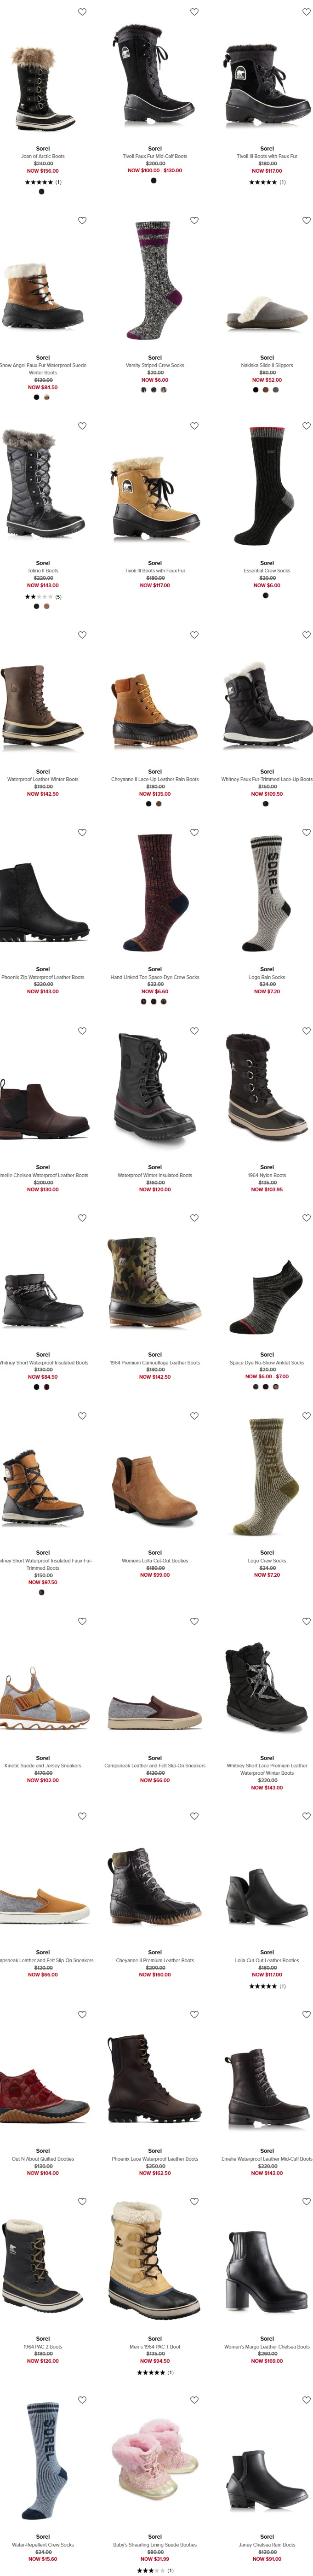Save Nakiska Slide II Slippers to favorites
Screen dimensions: 313x2576
[306, 220]
